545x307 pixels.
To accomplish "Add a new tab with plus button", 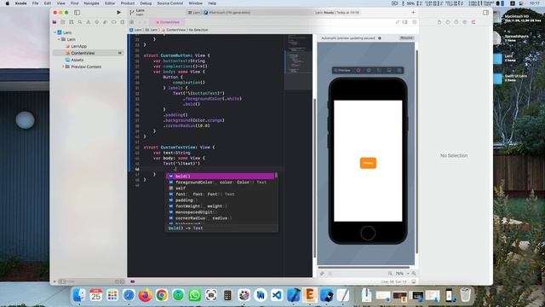I will 413,12.
